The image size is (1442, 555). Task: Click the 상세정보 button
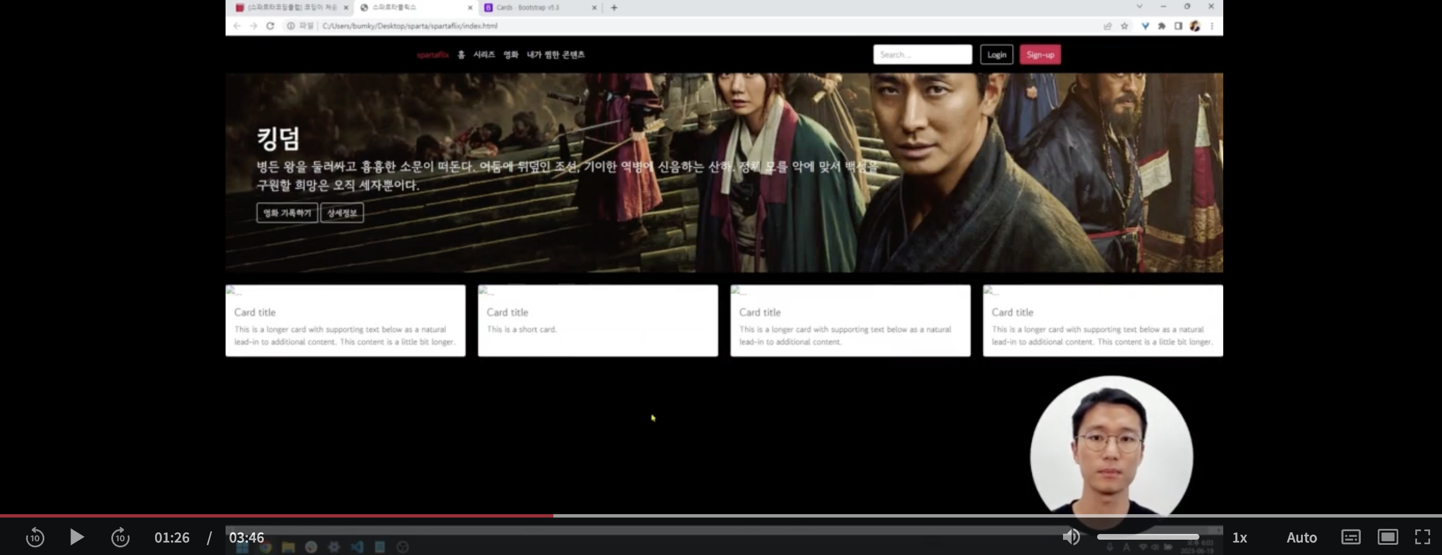[x=342, y=213]
